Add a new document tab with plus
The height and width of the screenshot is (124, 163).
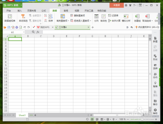[x=93, y=27]
